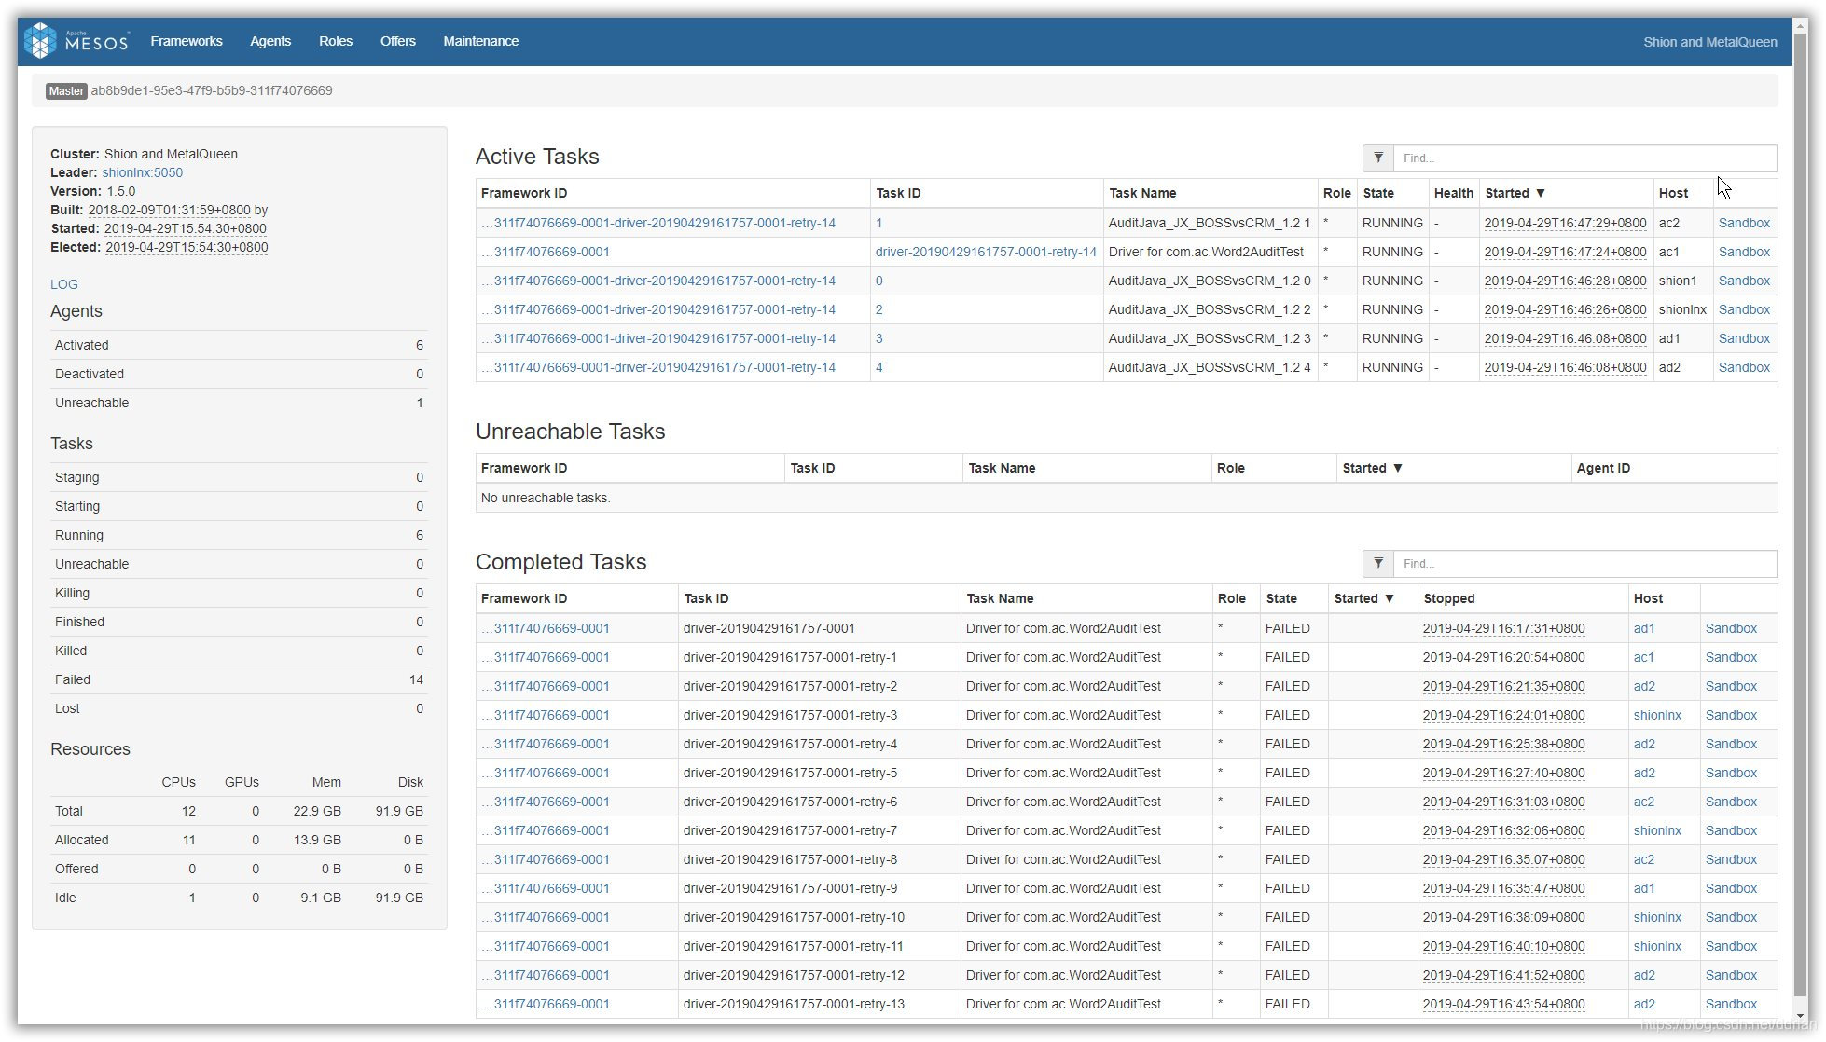Click the Resources Idle row

point(239,898)
